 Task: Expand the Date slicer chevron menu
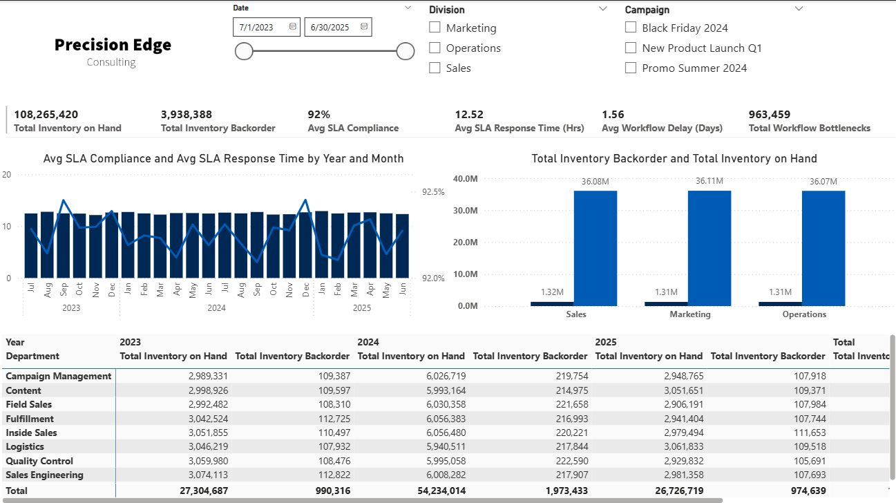(407, 8)
